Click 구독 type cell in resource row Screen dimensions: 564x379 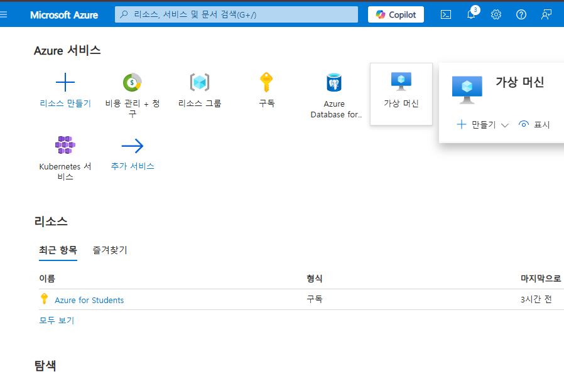point(315,299)
